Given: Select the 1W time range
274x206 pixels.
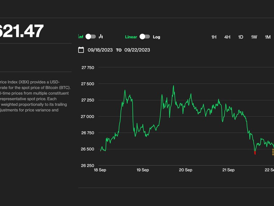Looking at the screenshot, I should coord(254,37).
